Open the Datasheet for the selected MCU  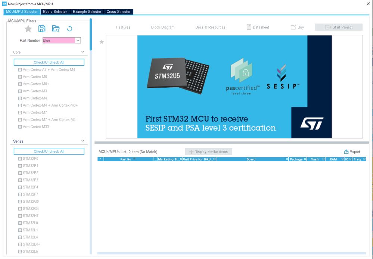coord(258,27)
